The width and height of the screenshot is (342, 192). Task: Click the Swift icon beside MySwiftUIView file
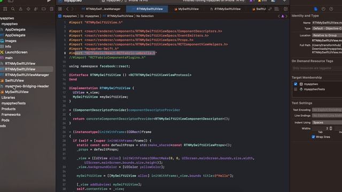pyautogui.click(x=2, y=92)
